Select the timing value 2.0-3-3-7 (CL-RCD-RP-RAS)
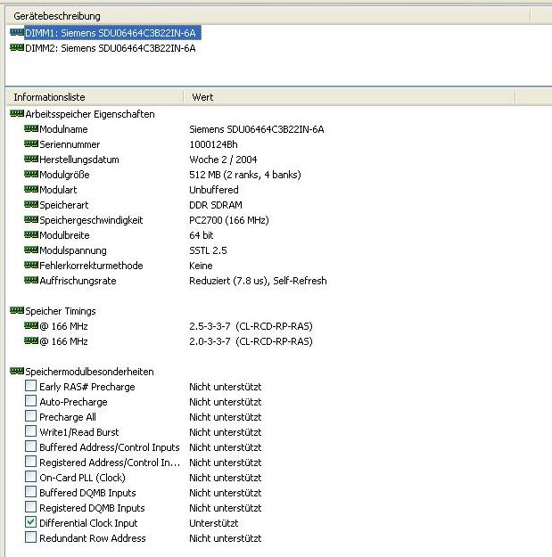This screenshot has width=552, height=557. coord(251,341)
